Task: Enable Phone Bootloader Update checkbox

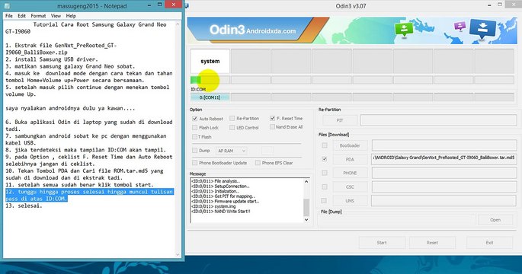Action: click(x=195, y=163)
